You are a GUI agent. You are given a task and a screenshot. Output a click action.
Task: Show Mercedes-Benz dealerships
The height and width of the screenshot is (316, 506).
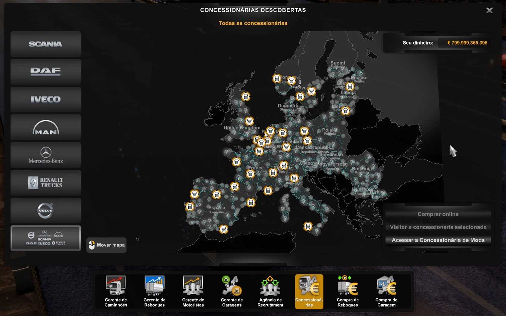tap(45, 155)
